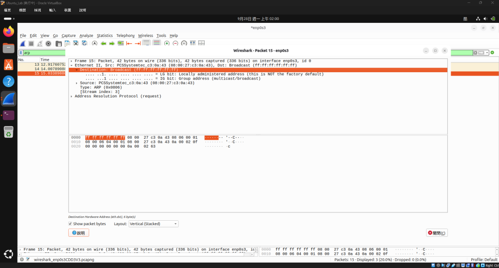The width and height of the screenshot is (499, 268).
Task: Start capturing packets with shark fin icon
Action: [22, 43]
